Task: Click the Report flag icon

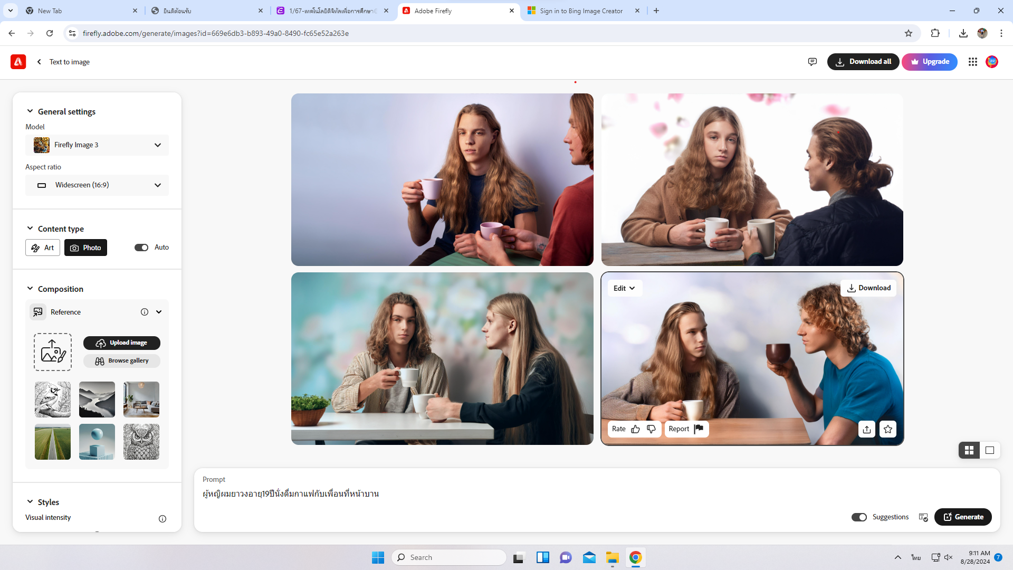Action: coord(699,429)
